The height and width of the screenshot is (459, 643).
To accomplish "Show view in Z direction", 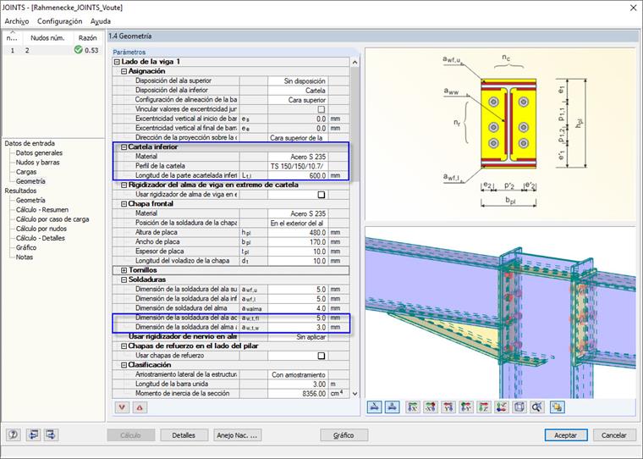I will 484,407.
